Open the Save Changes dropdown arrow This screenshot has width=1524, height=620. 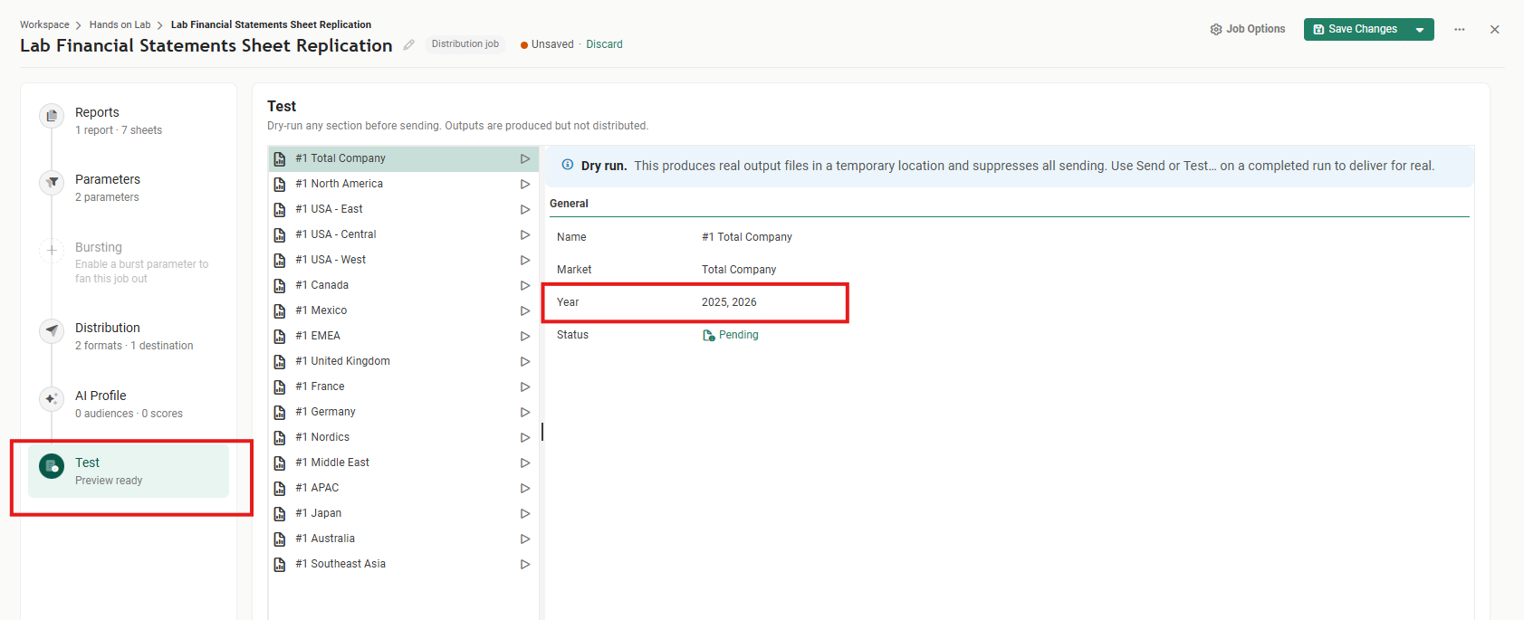tap(1420, 30)
